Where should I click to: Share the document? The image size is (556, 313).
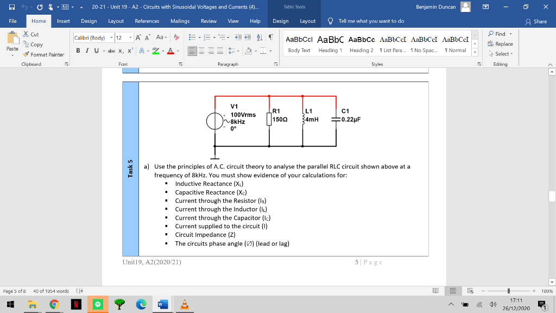(x=536, y=21)
